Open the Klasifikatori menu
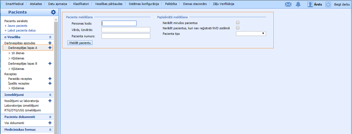 (81, 4)
